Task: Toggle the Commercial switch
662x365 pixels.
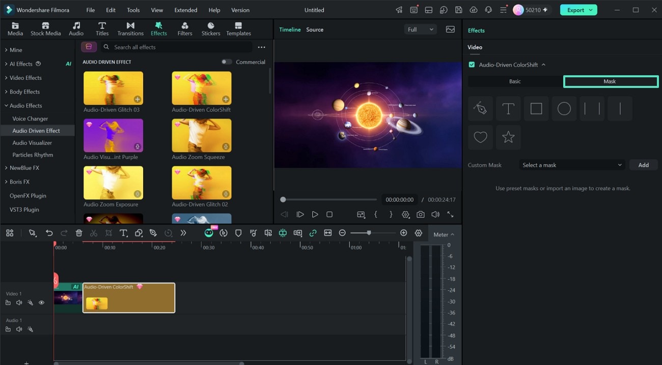Action: pyautogui.click(x=227, y=62)
